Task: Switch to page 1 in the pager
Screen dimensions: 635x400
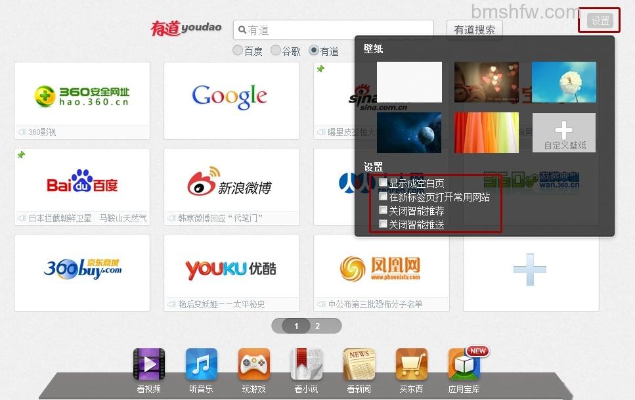Action: click(x=296, y=326)
